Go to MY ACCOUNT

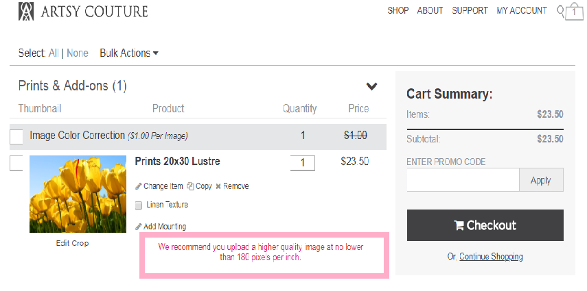pos(522,10)
